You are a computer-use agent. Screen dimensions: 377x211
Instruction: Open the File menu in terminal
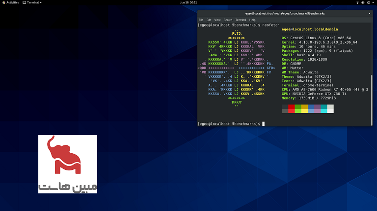(201, 20)
